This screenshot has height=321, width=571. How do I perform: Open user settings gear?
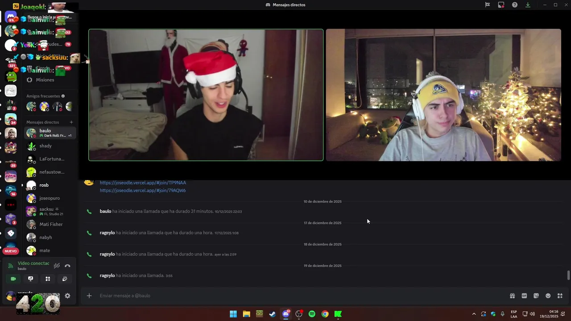(x=67, y=296)
